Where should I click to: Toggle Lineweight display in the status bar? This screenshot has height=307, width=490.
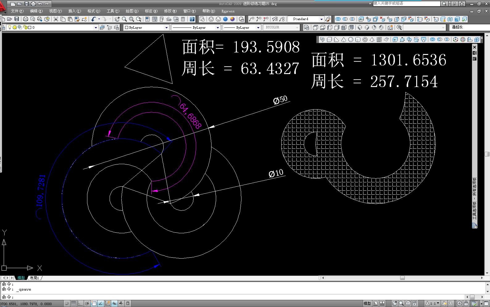(x=121, y=304)
